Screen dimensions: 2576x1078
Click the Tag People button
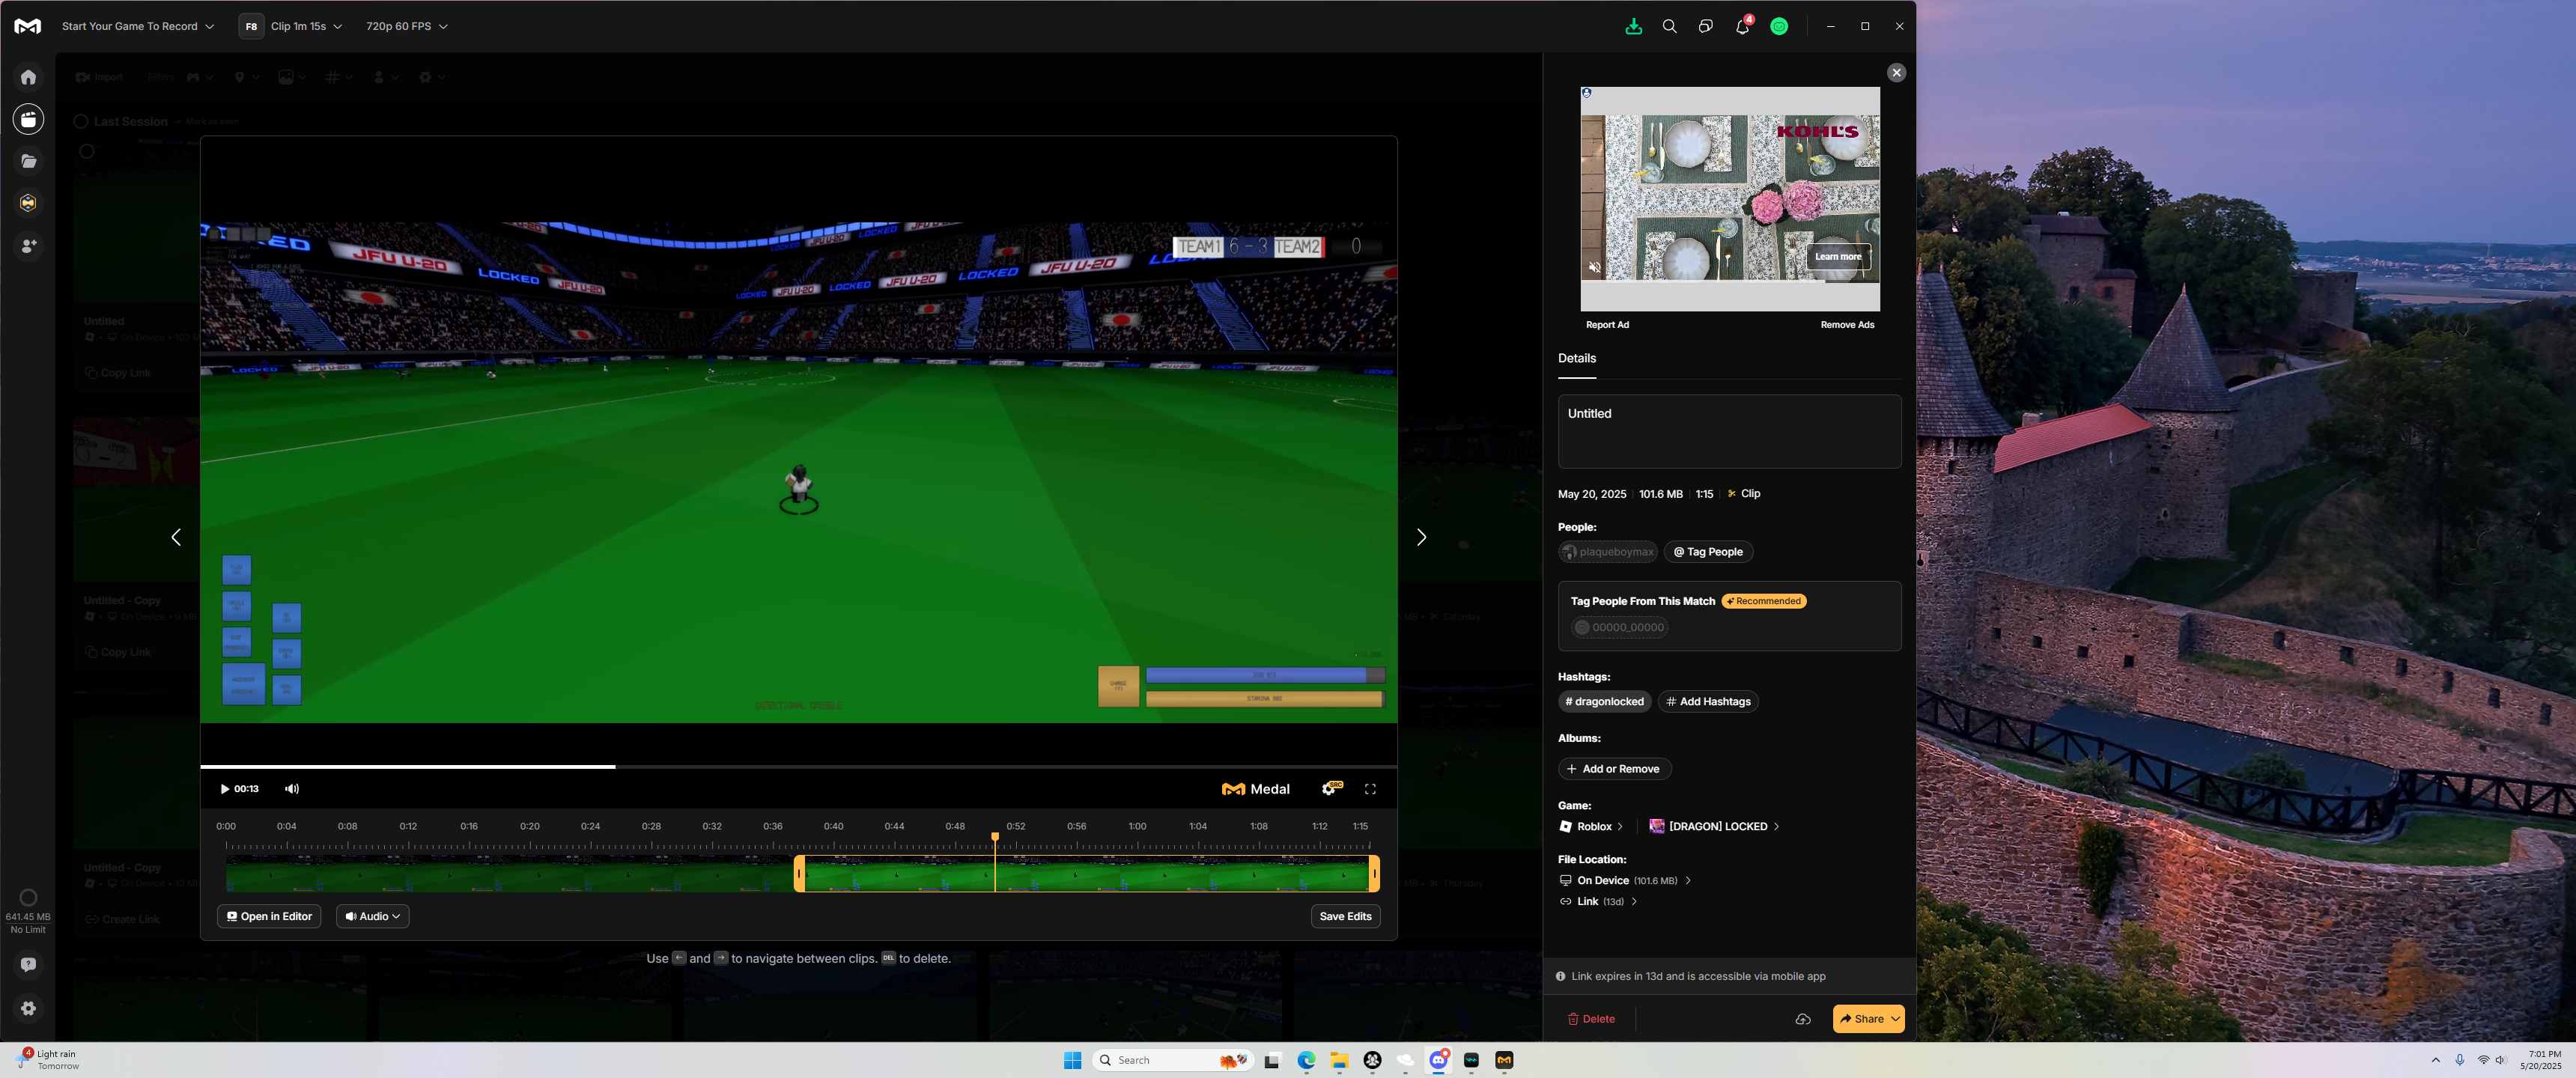pyautogui.click(x=1708, y=552)
